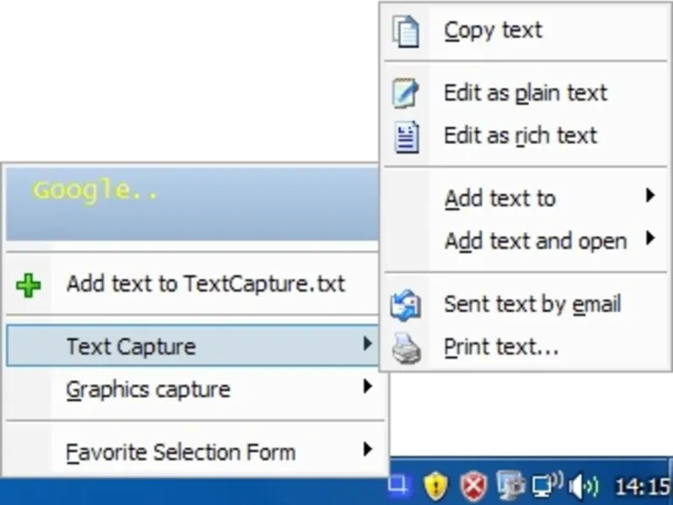Expand the Add text and open arrow

coord(649,239)
